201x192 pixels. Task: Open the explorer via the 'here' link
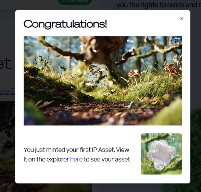(x=76, y=159)
